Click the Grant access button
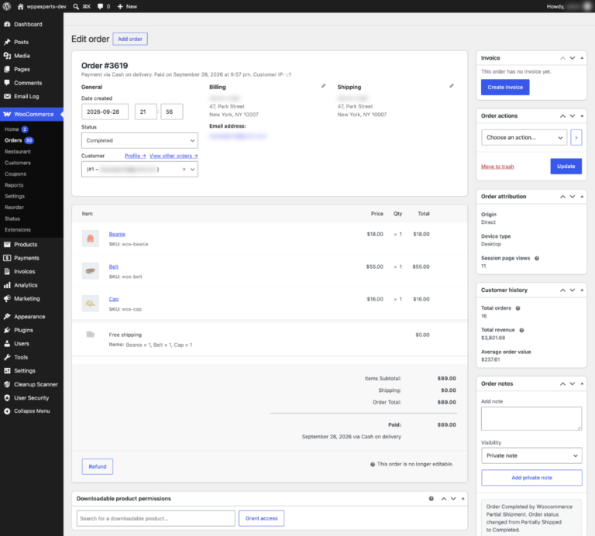This screenshot has width=595, height=536. click(261, 518)
